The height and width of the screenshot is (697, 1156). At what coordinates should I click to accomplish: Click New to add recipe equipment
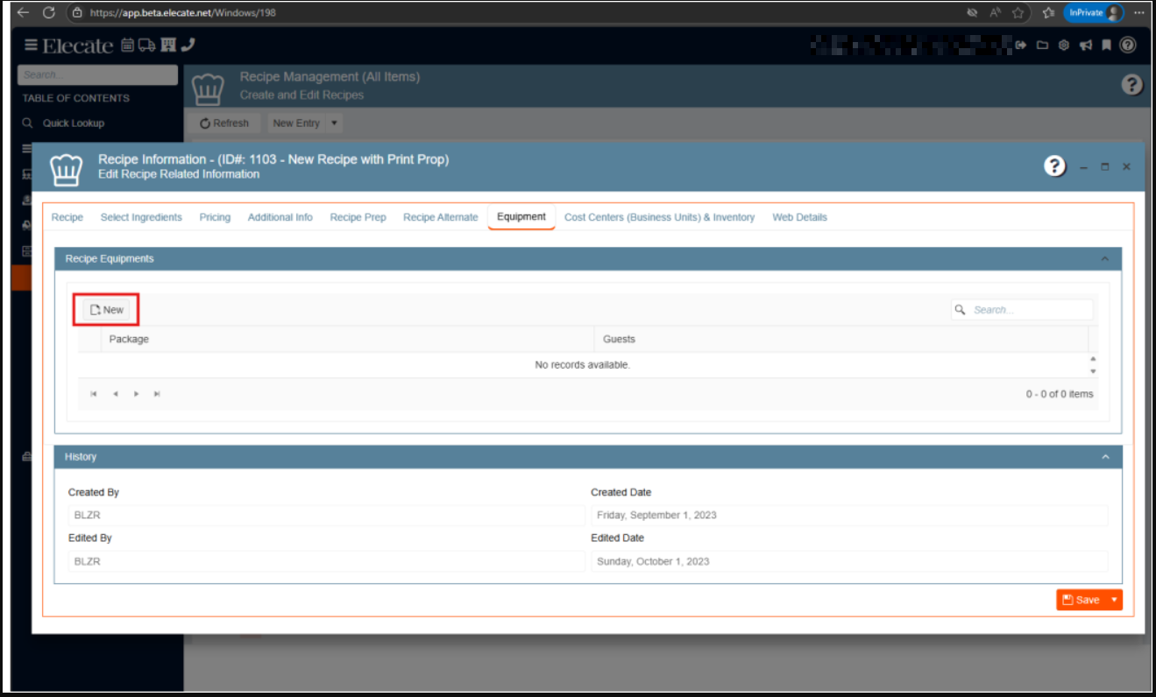107,310
